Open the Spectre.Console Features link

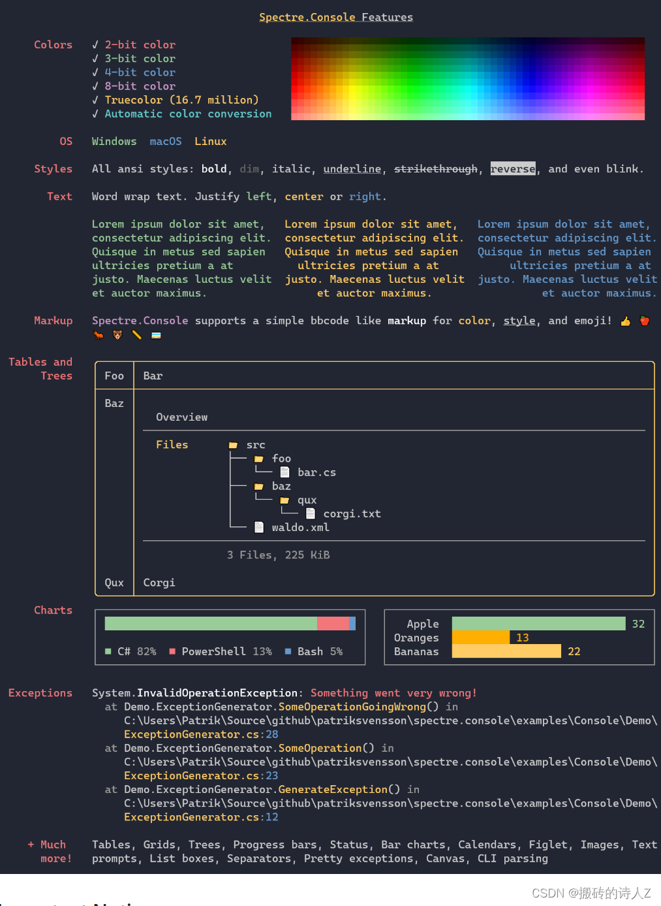(x=336, y=16)
